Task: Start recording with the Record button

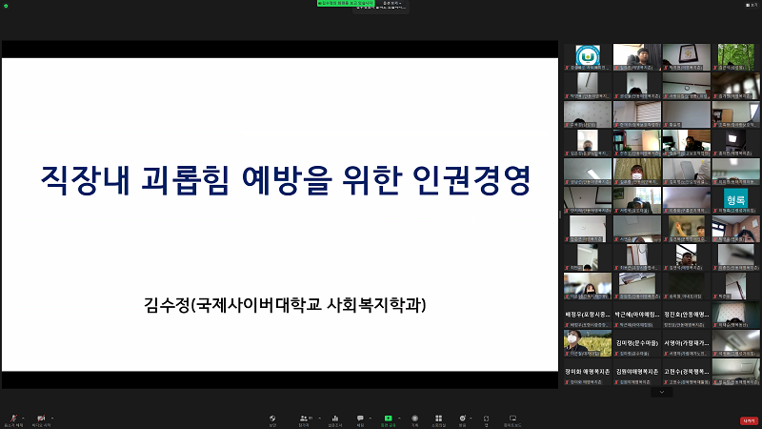Action: click(414, 420)
